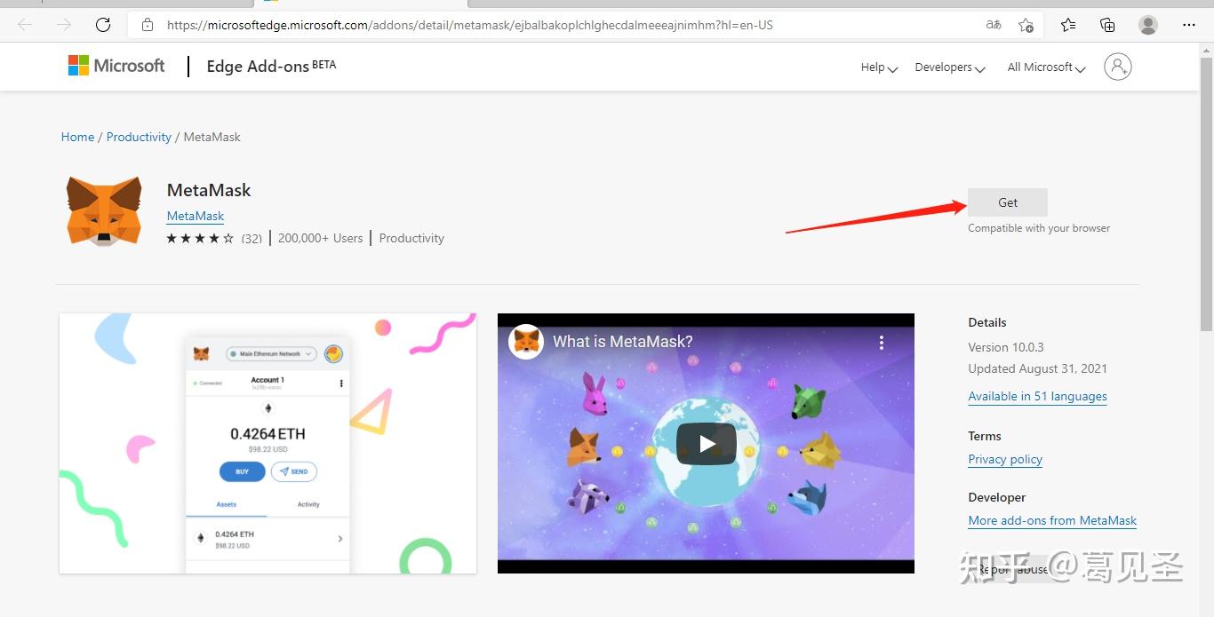Expand the Help dropdown
Screen dimensions: 1214x617
pyautogui.click(x=879, y=67)
